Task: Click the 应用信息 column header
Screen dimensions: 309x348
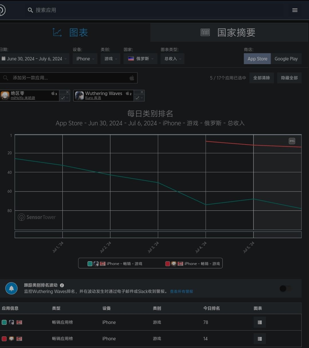Action: coord(10,308)
